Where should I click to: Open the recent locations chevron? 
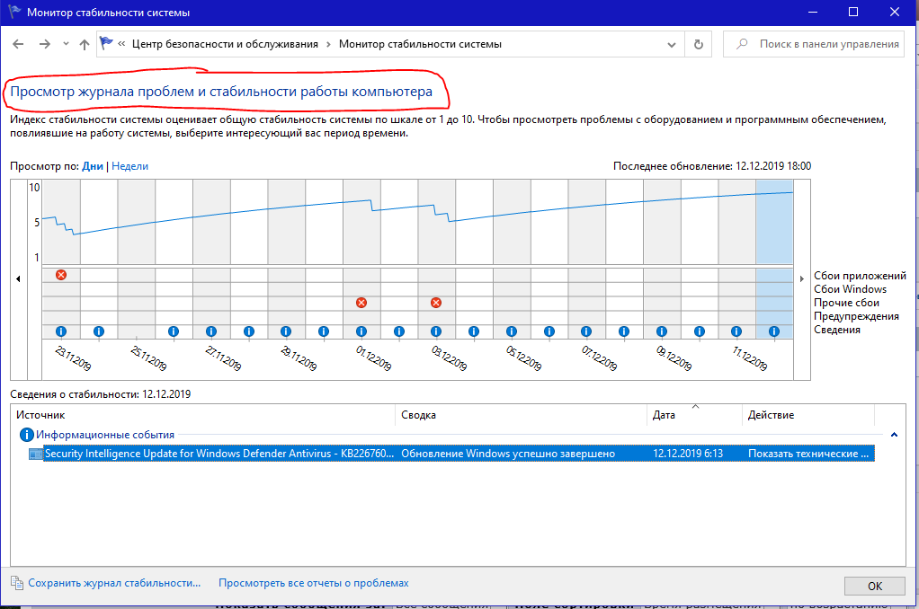pos(66,44)
